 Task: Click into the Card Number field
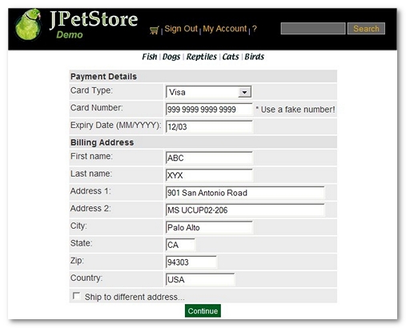(x=209, y=110)
